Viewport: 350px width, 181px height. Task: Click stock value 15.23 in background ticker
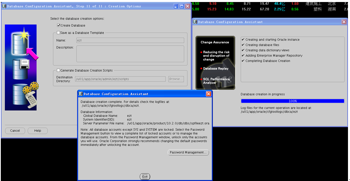(x=211, y=9)
